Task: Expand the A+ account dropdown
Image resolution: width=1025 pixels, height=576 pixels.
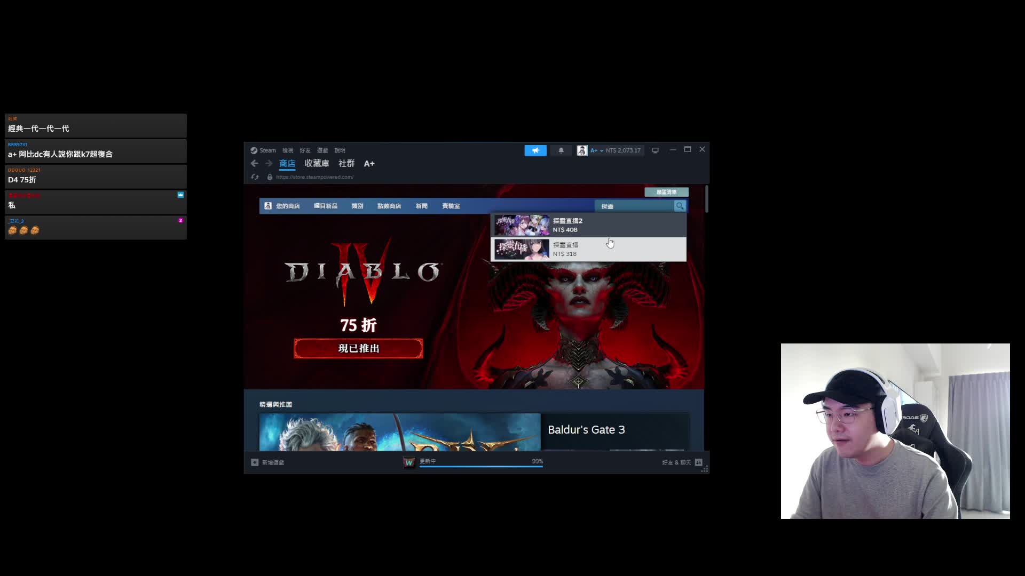Action: (x=596, y=150)
